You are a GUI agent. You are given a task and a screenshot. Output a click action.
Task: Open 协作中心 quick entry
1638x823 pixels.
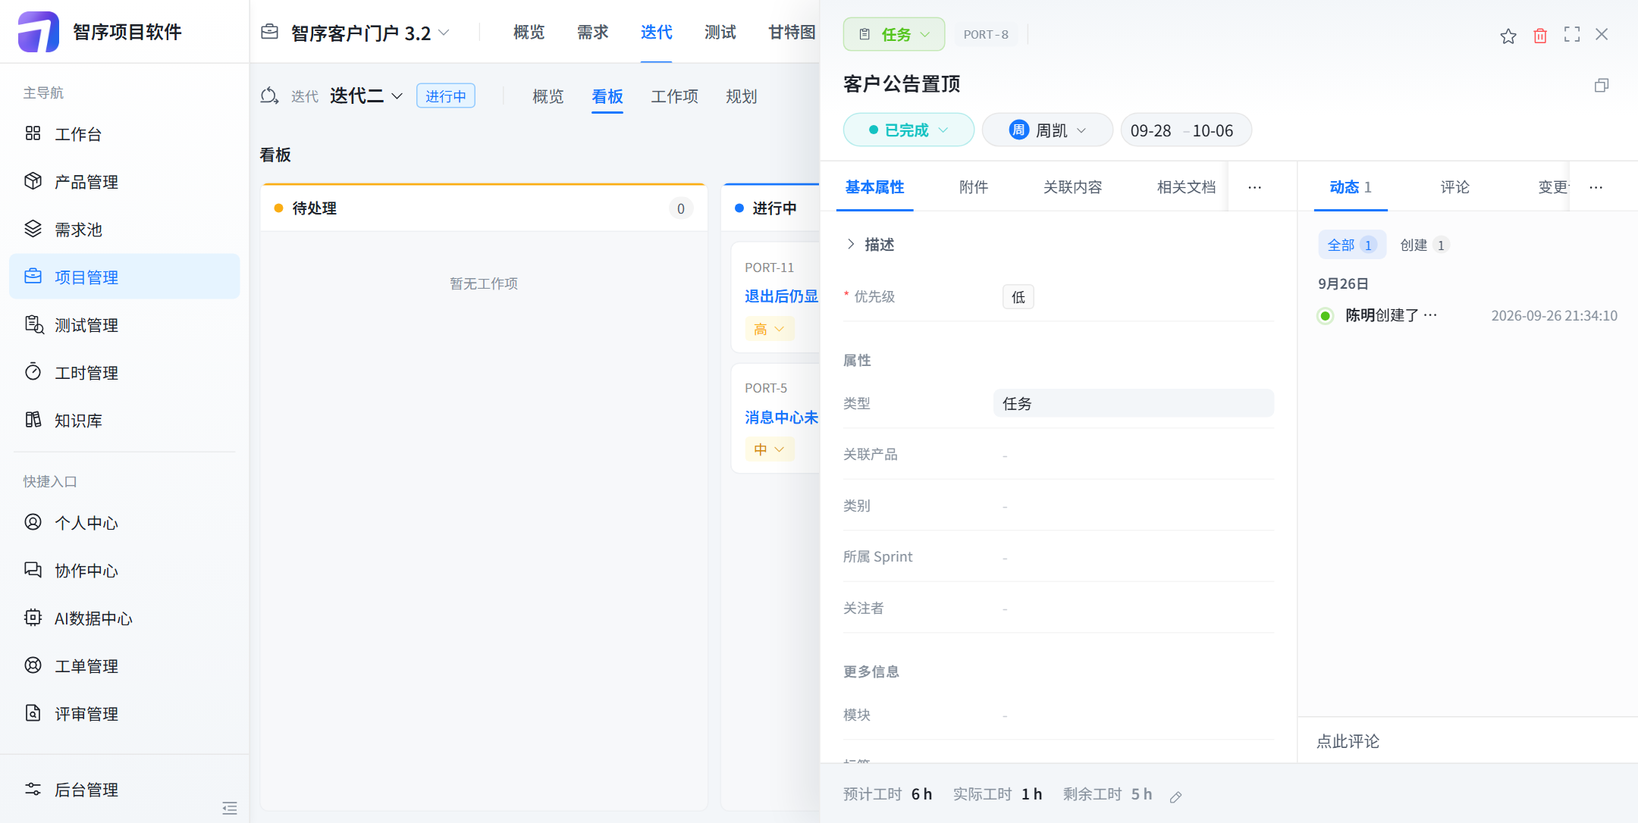tap(124, 571)
